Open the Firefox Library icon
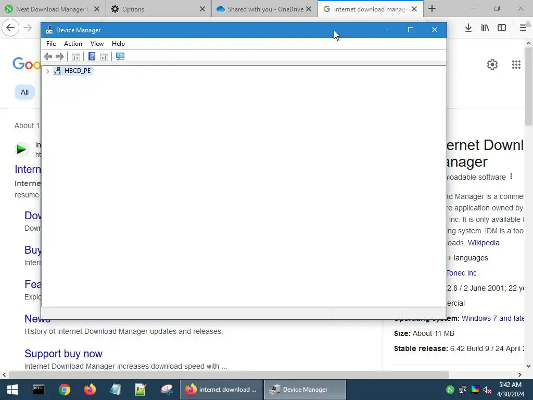Image resolution: width=533 pixels, height=400 pixels. coord(485,28)
